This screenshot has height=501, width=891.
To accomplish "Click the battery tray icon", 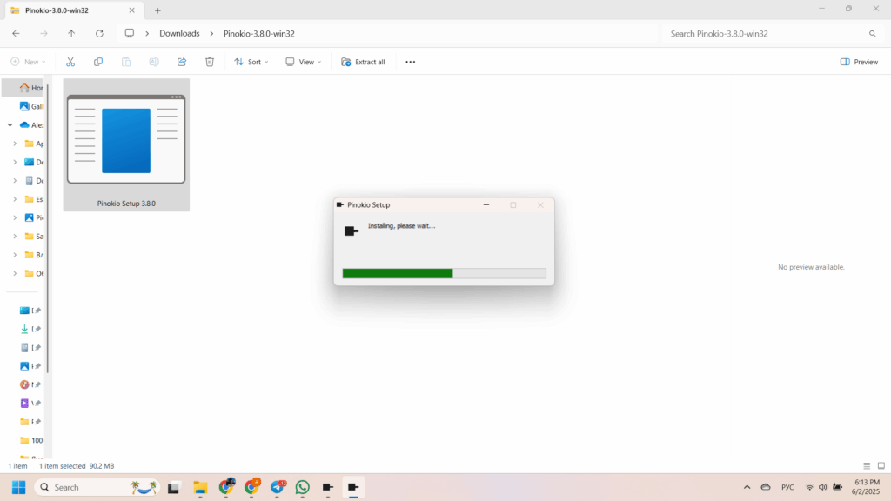I will [838, 487].
